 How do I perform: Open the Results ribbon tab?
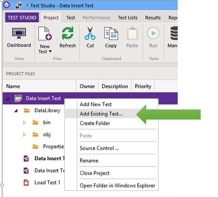click(153, 18)
